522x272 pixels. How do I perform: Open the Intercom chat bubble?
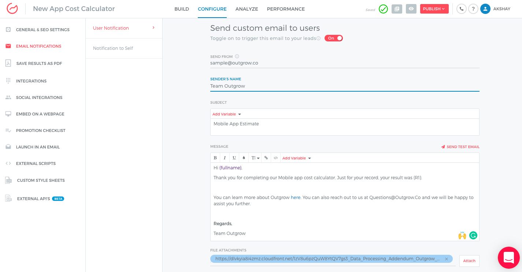pos(509,258)
